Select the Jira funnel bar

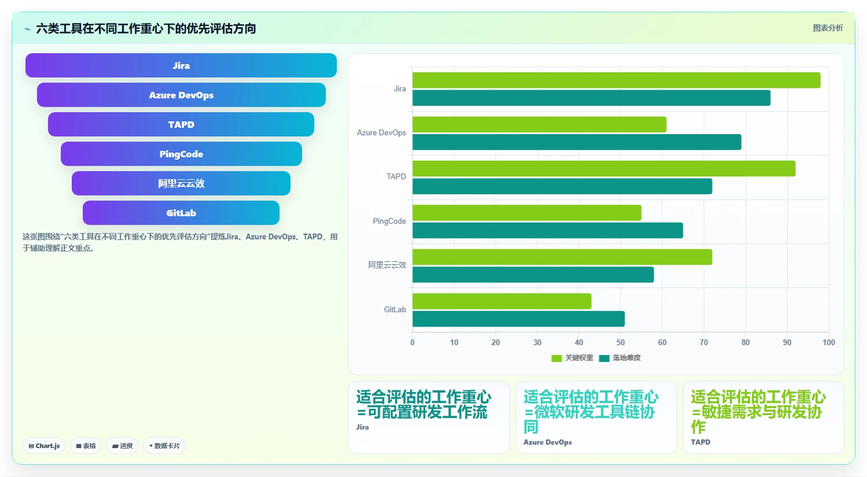point(181,65)
